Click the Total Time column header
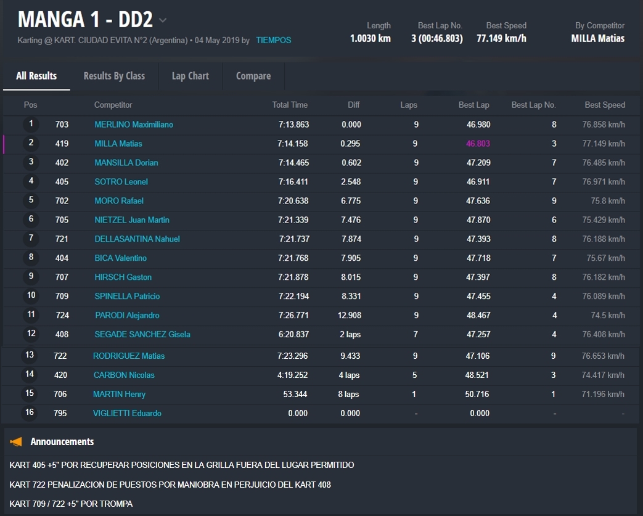The width and height of the screenshot is (643, 516). click(290, 105)
